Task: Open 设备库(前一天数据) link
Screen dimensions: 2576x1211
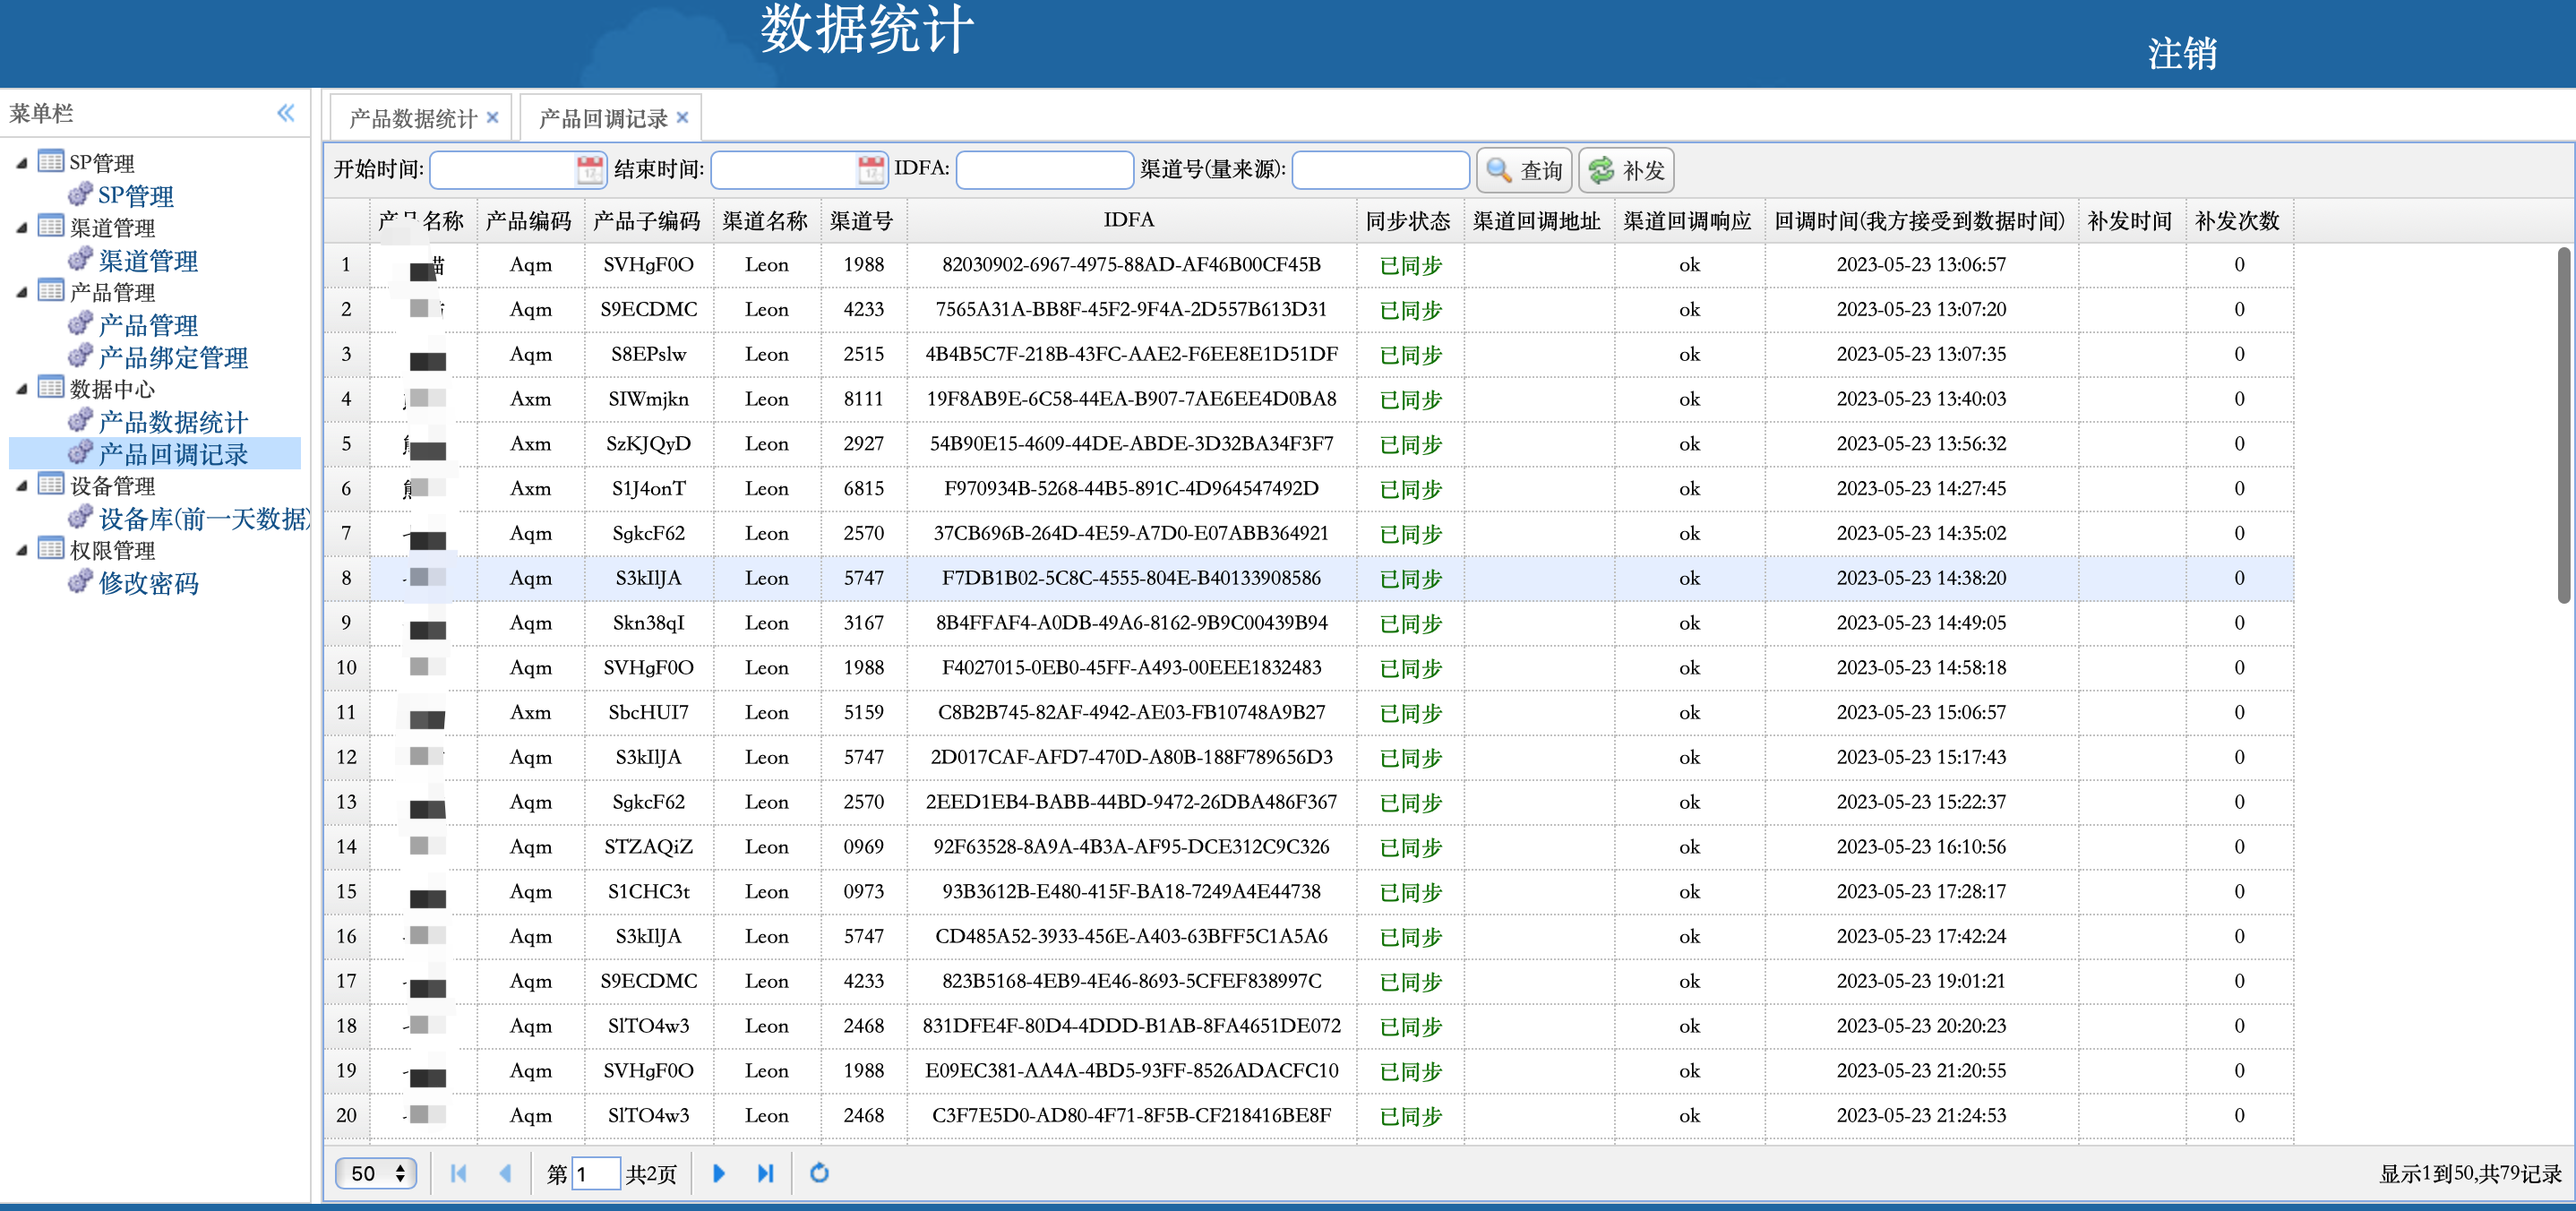Action: tap(204, 519)
